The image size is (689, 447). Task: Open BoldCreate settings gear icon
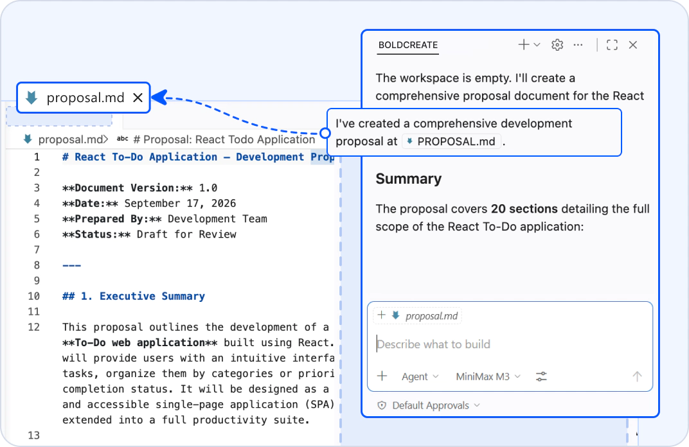click(557, 45)
